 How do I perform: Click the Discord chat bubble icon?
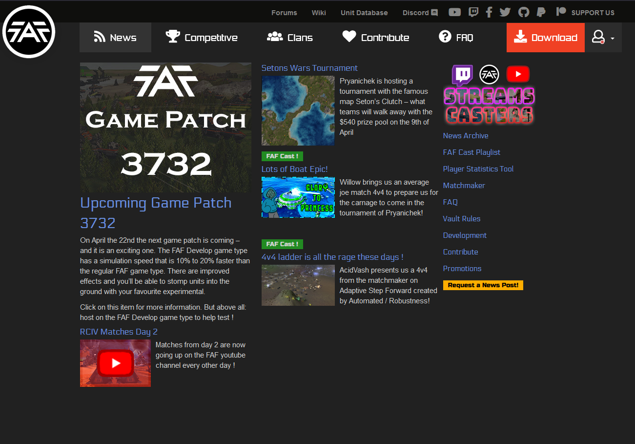point(434,13)
